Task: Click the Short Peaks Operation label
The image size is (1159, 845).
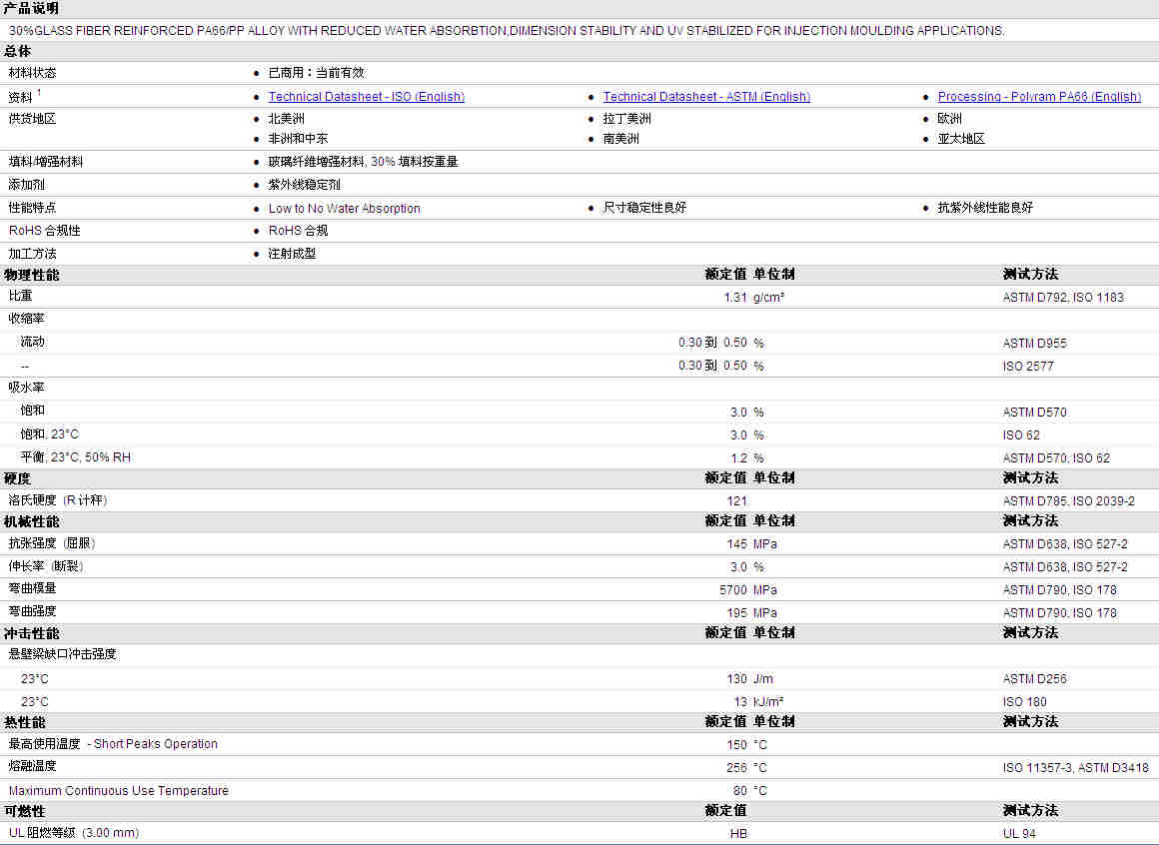Action: (x=155, y=744)
